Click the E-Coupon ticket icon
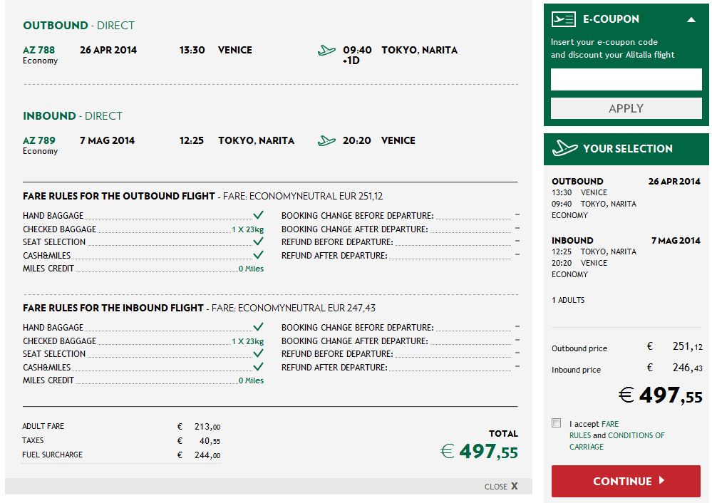 click(x=564, y=19)
